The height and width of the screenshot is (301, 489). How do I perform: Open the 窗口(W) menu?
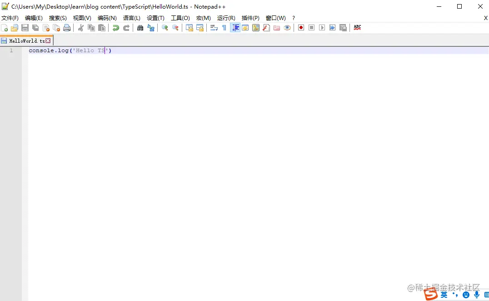(x=276, y=18)
